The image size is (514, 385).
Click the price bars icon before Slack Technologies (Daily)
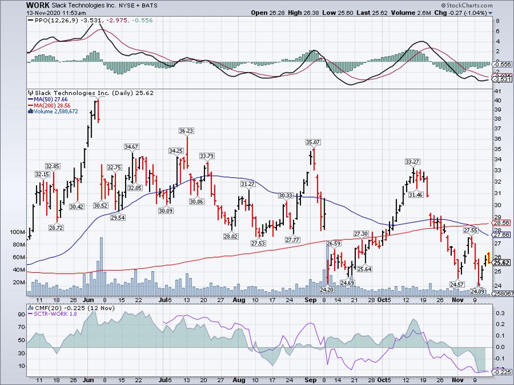point(31,93)
